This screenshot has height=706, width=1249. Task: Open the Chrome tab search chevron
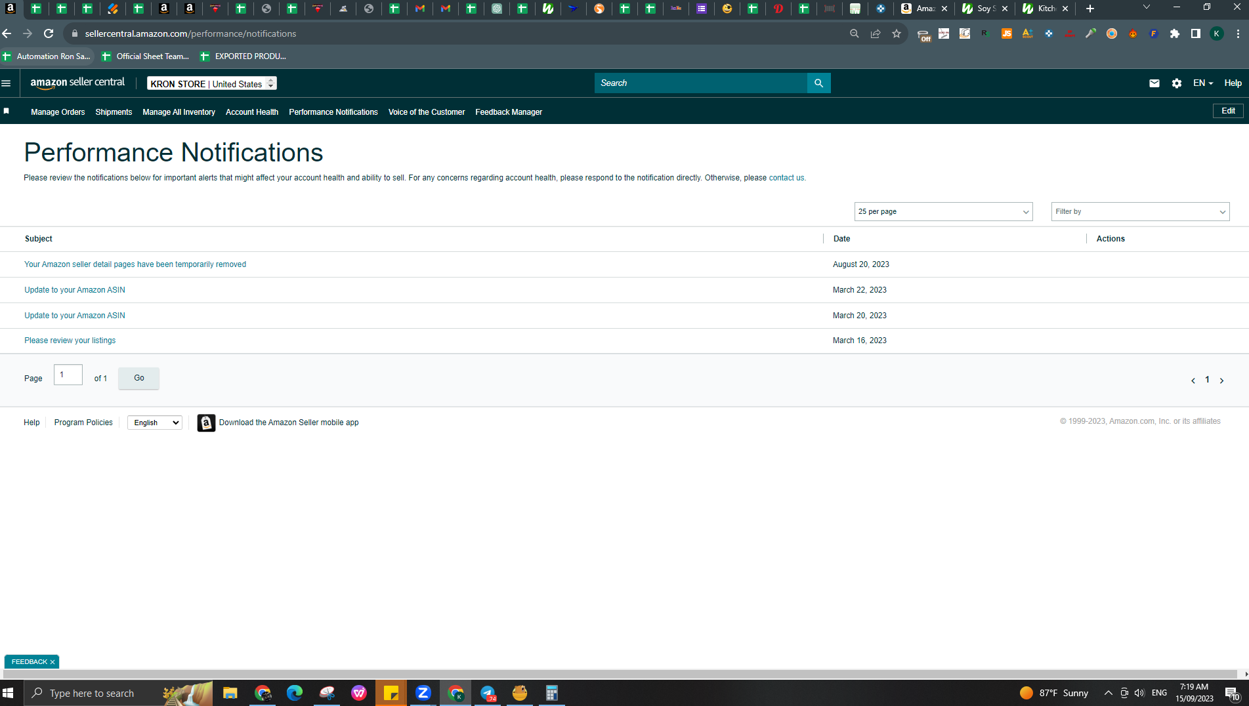click(x=1147, y=7)
